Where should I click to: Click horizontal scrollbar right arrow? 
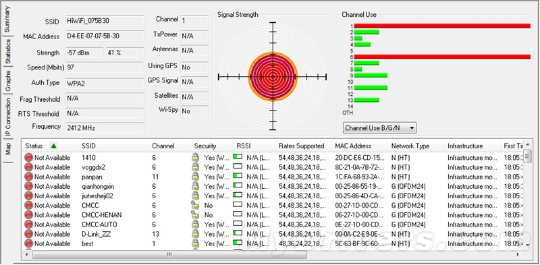click(518, 255)
